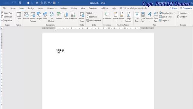193x109 pixels.
Task: Insert a Cross-reference
Action: coord(93,21)
